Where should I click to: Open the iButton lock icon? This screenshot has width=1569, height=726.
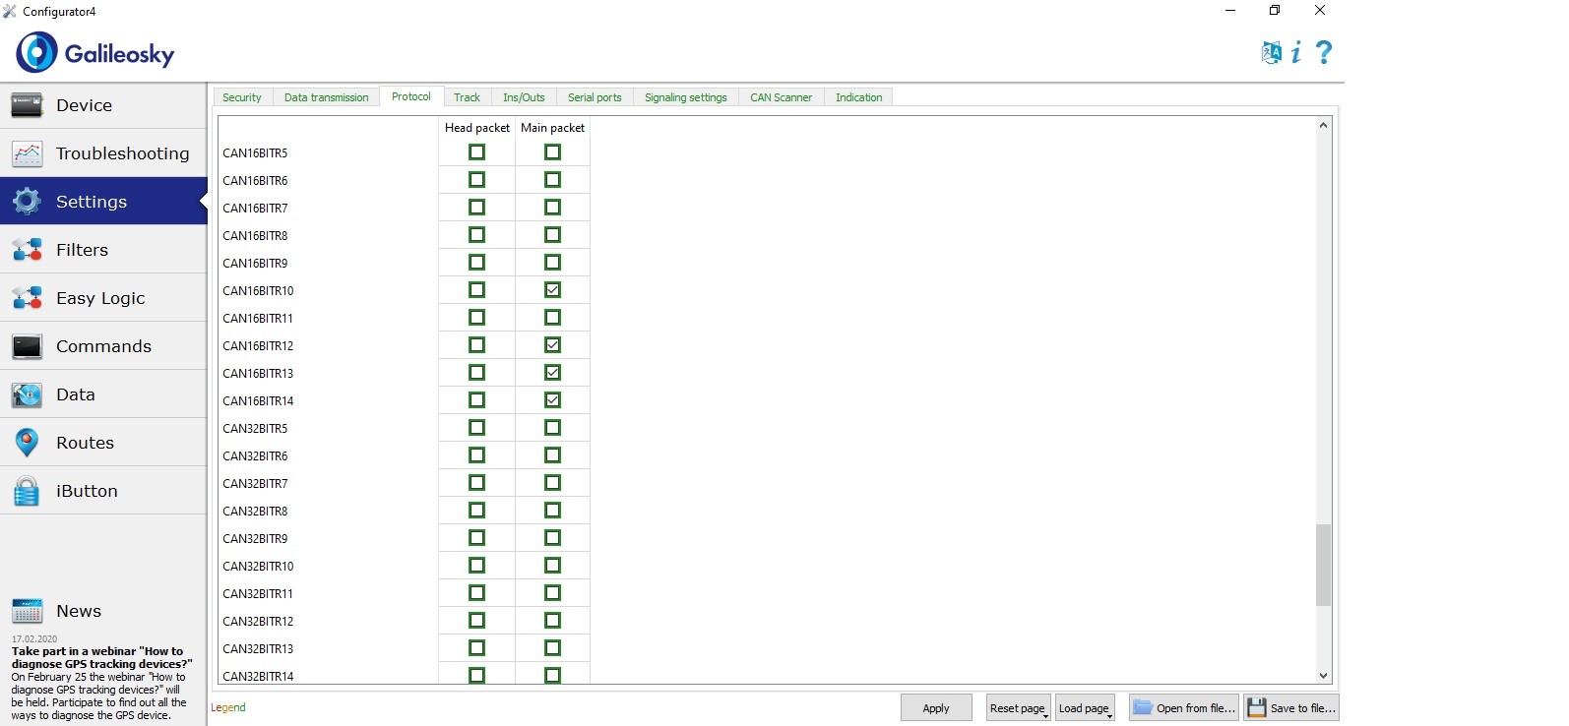coord(27,491)
